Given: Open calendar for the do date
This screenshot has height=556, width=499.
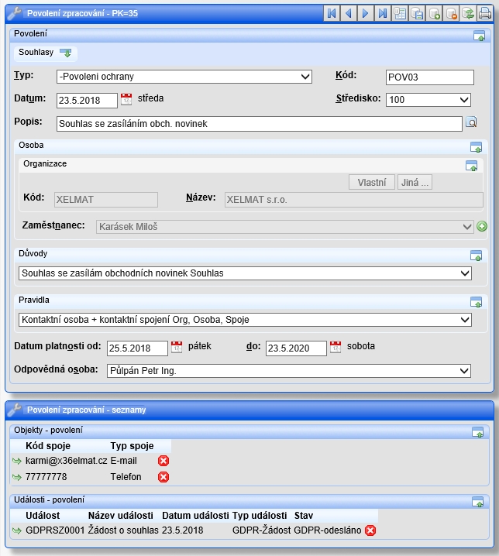Looking at the screenshot, I should click(x=336, y=347).
